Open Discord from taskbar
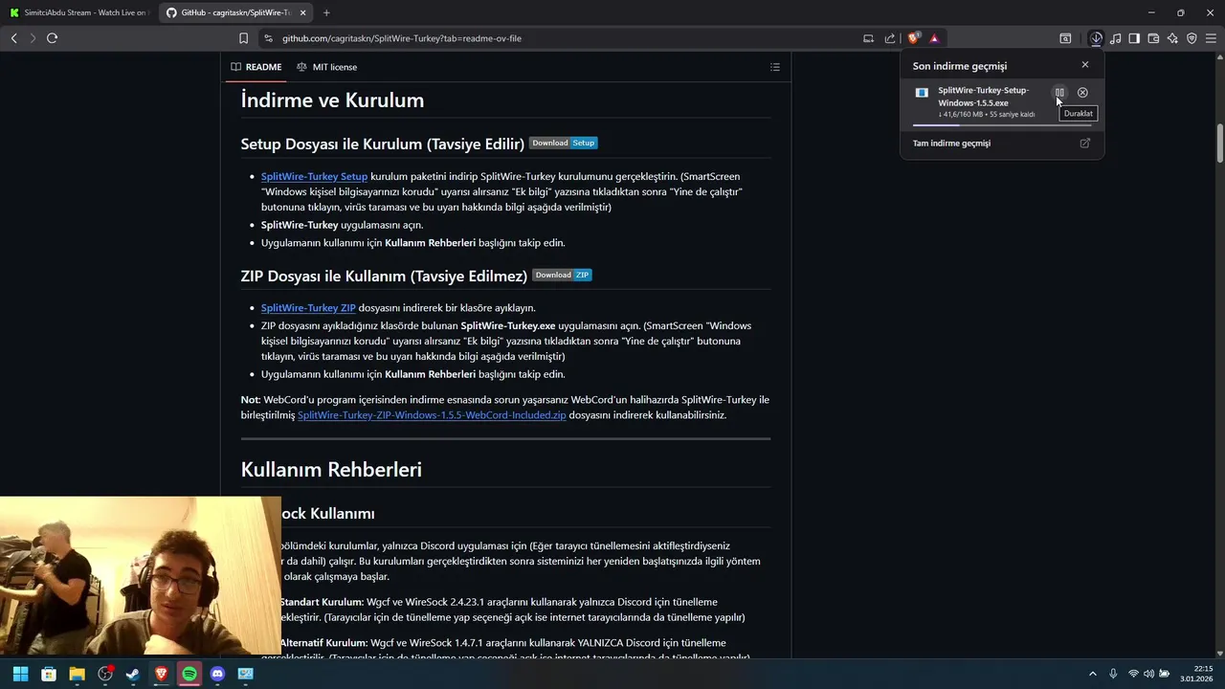Screen dimensions: 1225x689 tap(217, 674)
